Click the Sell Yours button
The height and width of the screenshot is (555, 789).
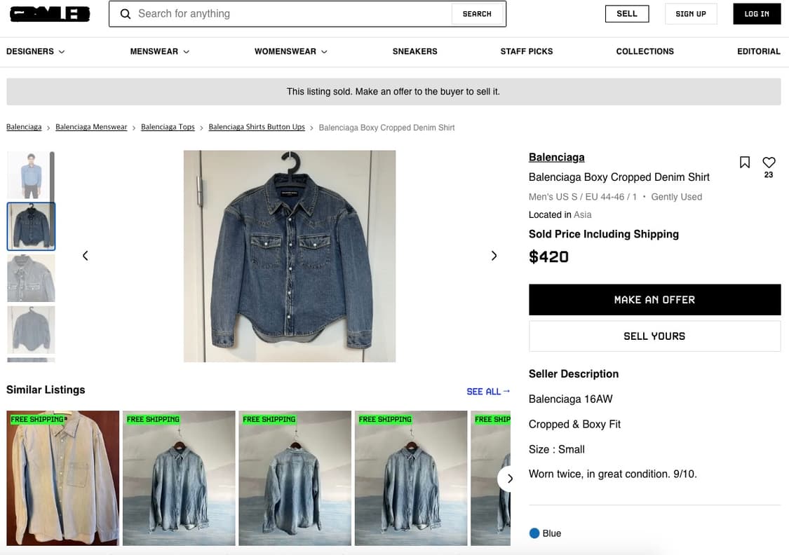point(654,336)
